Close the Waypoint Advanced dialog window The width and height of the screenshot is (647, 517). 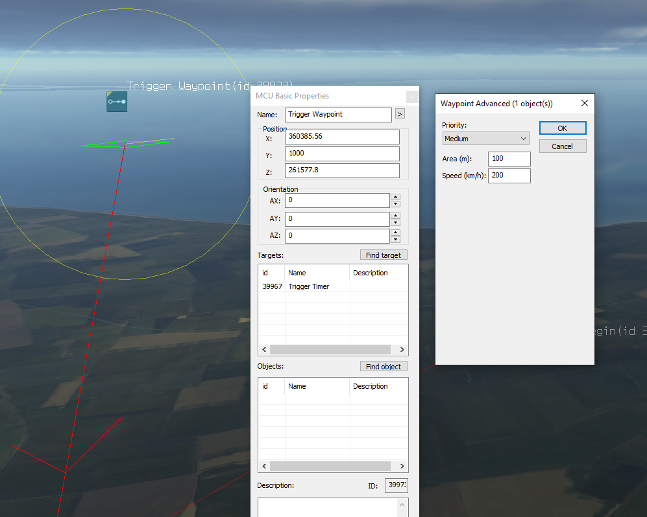(x=584, y=103)
